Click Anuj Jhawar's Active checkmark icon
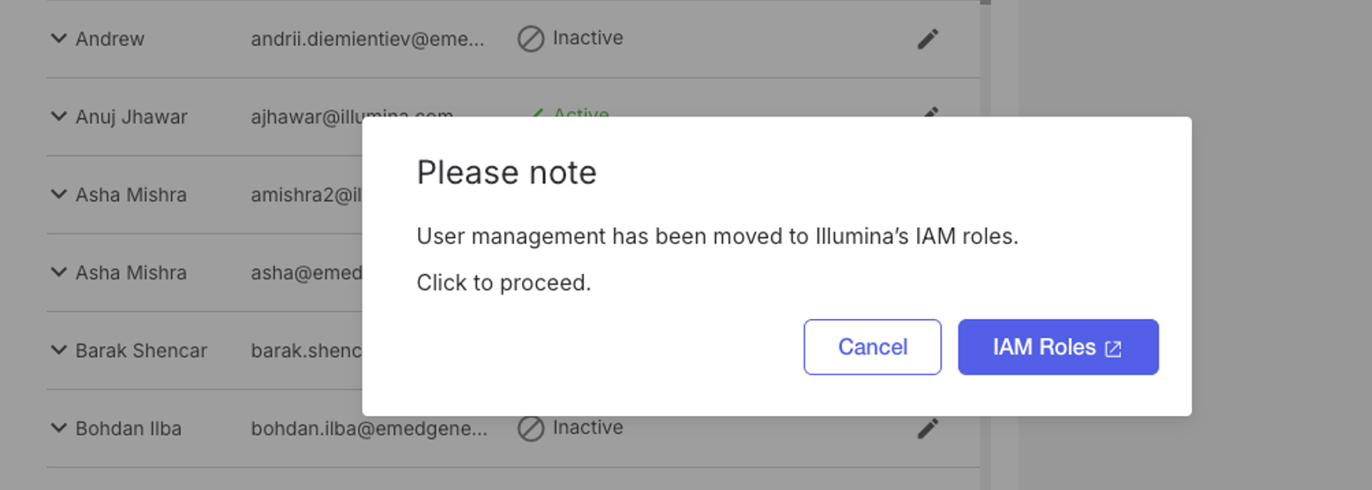The height and width of the screenshot is (490, 1372). pos(535,113)
